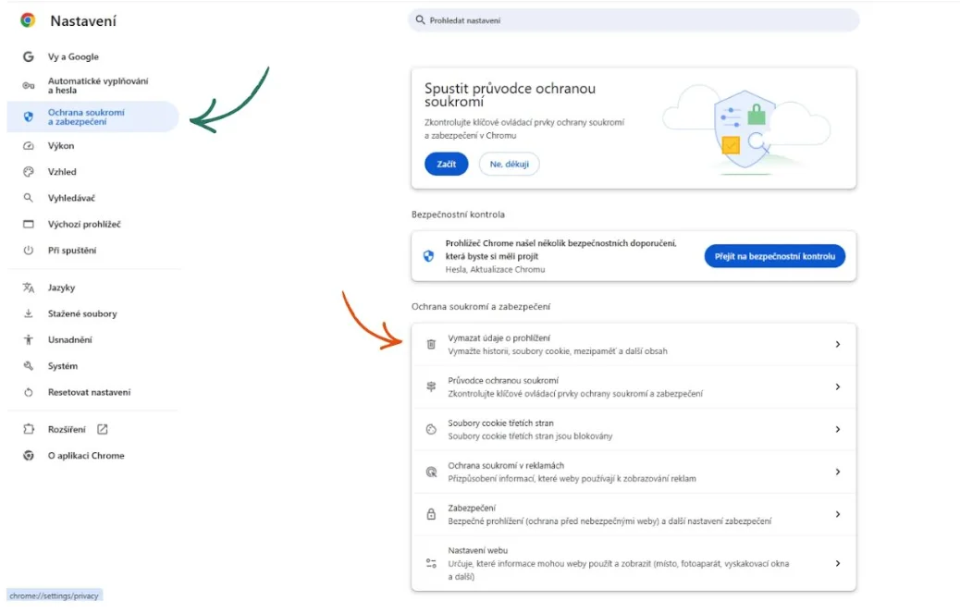960x613 pixels.
Task: Open Automatické vyplňování a hesla in sidebar
Action: [x=97, y=86]
